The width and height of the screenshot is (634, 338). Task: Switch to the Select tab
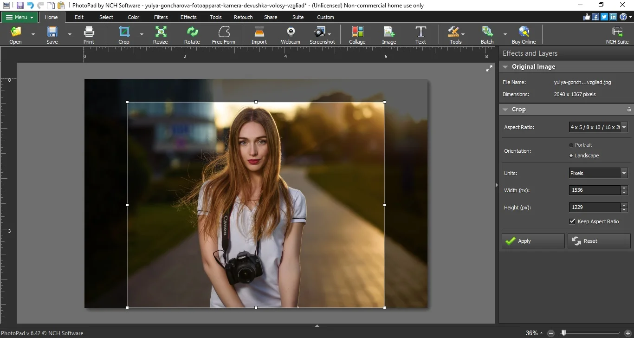(x=106, y=17)
